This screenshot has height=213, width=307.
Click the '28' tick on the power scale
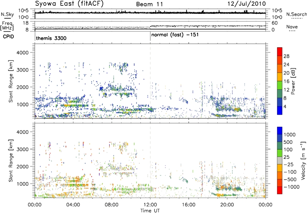pyautogui.click(x=286, y=56)
